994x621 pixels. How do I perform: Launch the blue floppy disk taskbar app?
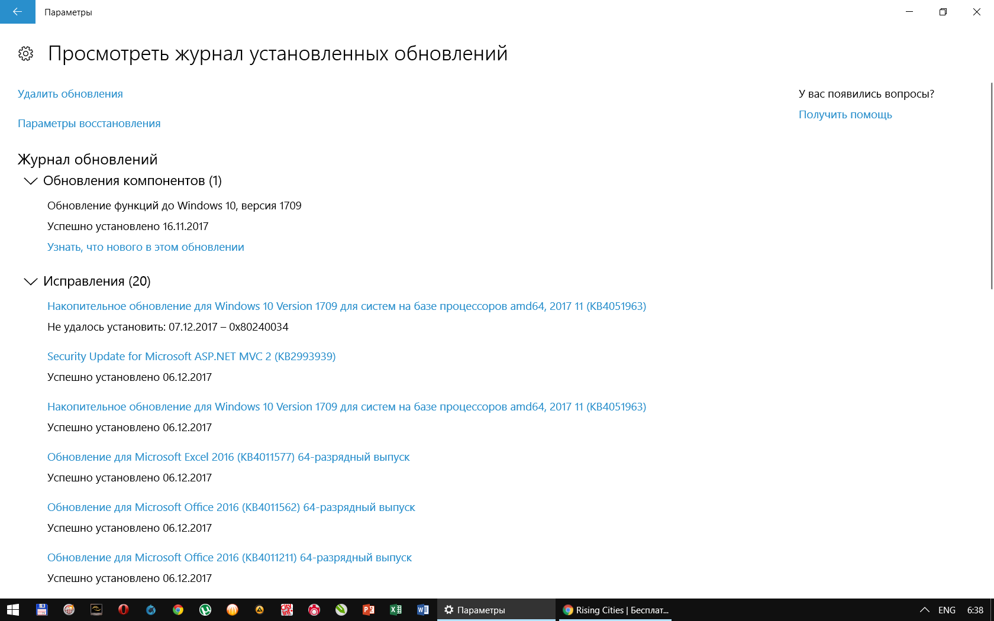(41, 610)
